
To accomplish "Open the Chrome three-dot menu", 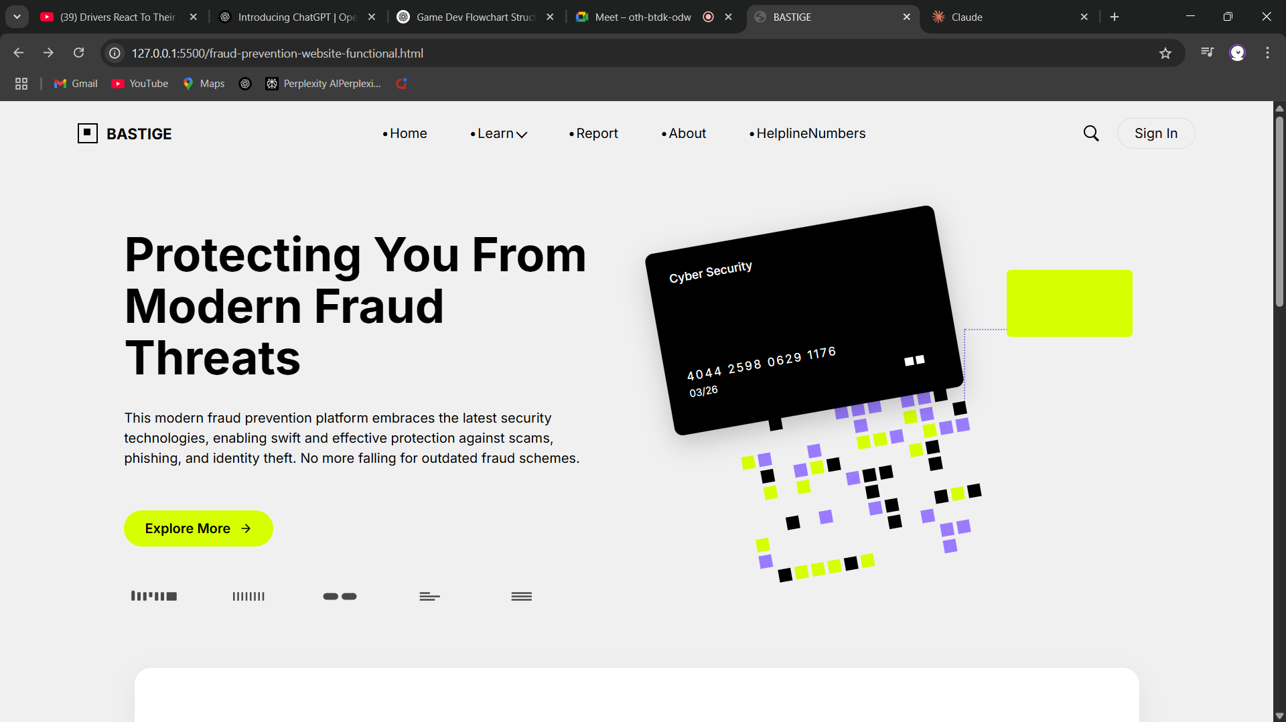I will click(1267, 53).
